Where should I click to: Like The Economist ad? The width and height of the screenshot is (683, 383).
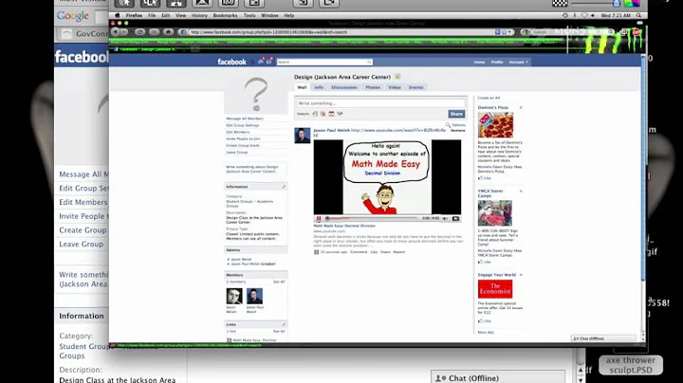click(x=485, y=321)
